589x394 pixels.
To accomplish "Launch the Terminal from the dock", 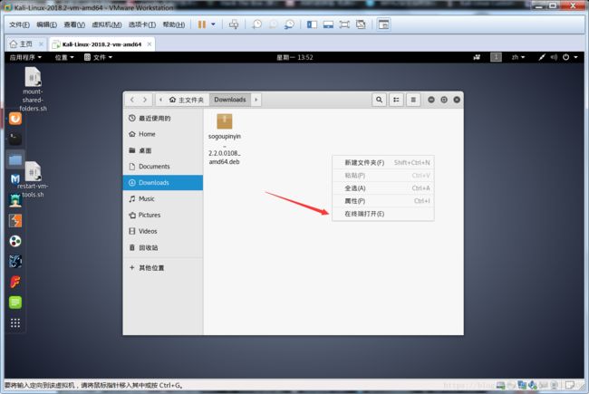I will [x=15, y=139].
